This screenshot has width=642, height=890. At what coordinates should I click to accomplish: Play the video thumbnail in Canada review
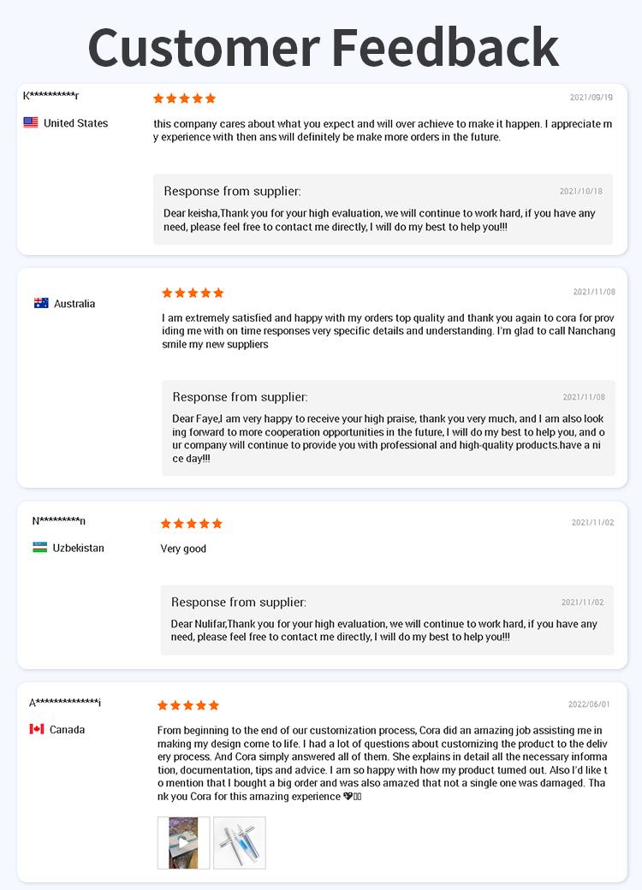[183, 843]
